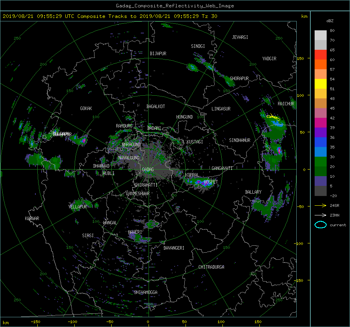Click the HUBLI city label
This screenshot has width=350, height=327.
(x=108, y=173)
